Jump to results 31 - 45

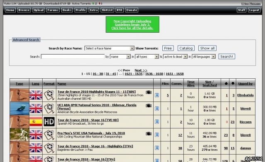point(111,74)
